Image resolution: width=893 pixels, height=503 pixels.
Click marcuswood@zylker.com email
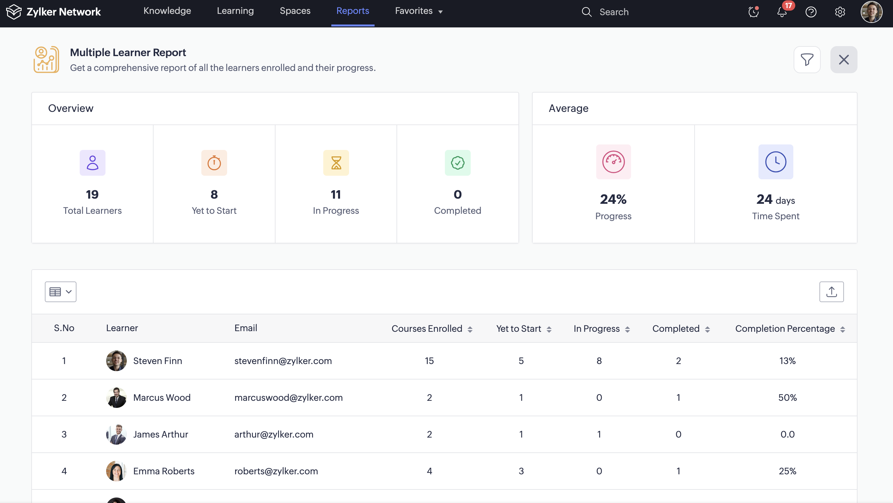pos(288,397)
